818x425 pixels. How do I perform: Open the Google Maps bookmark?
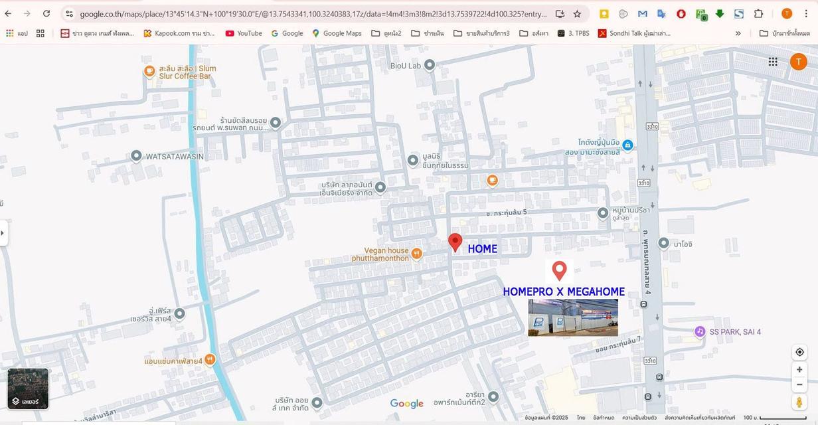click(337, 33)
